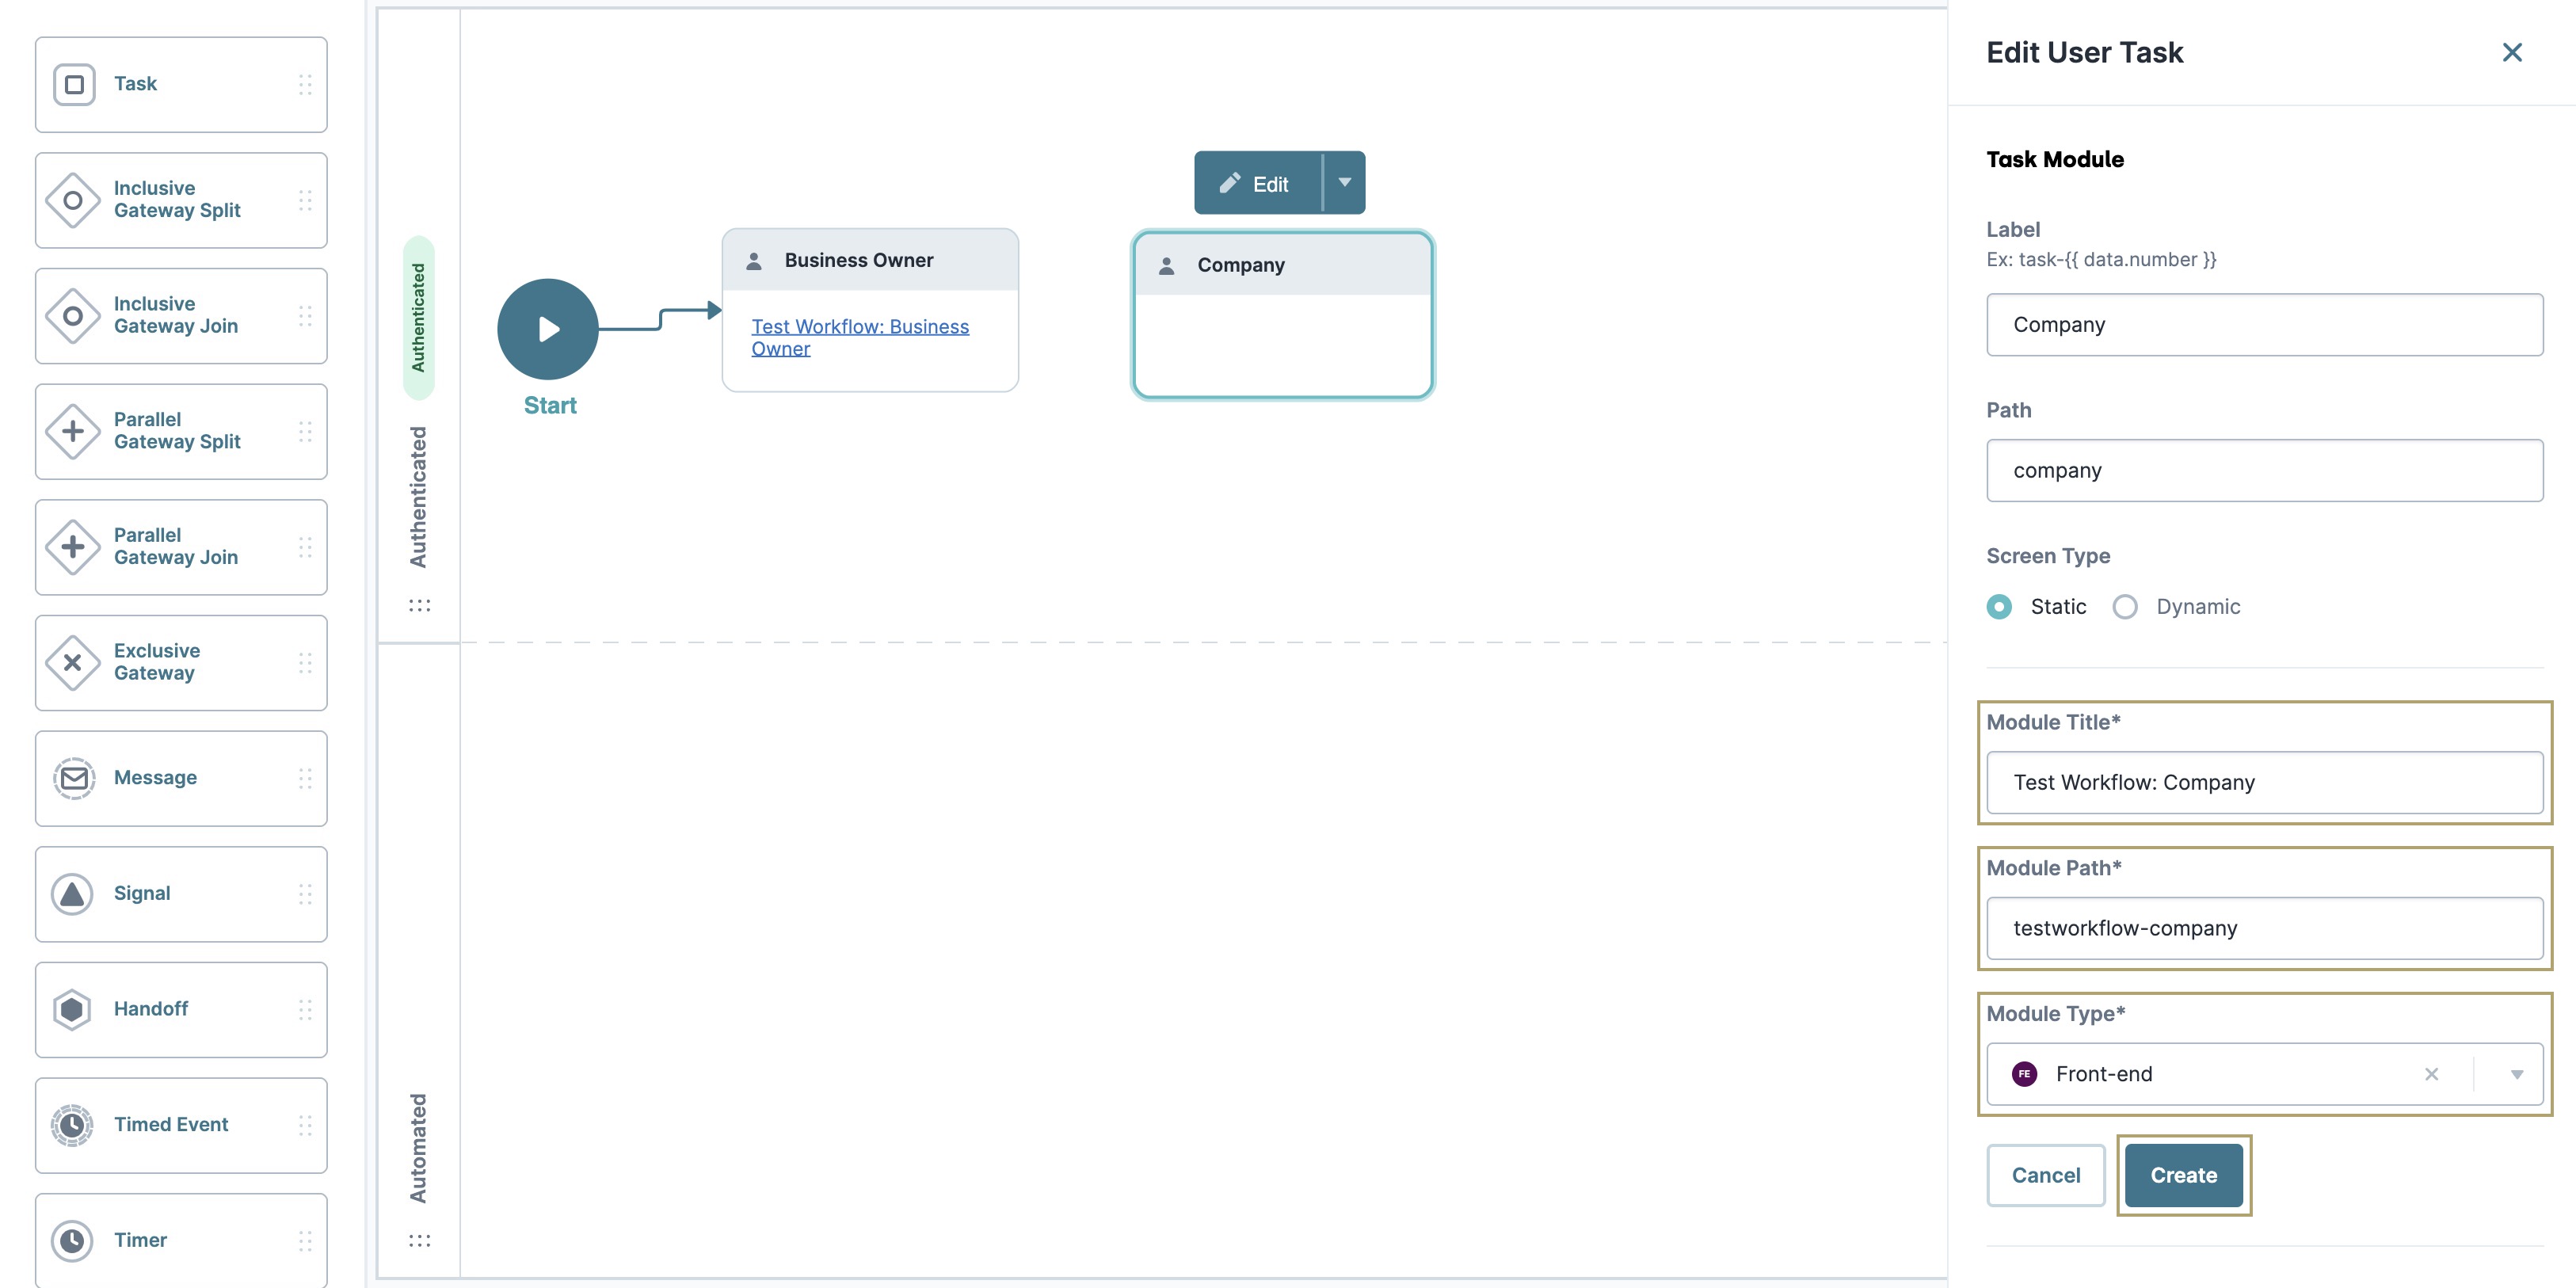
Task: Click the gray Authenticated lane label
Action: [418, 496]
